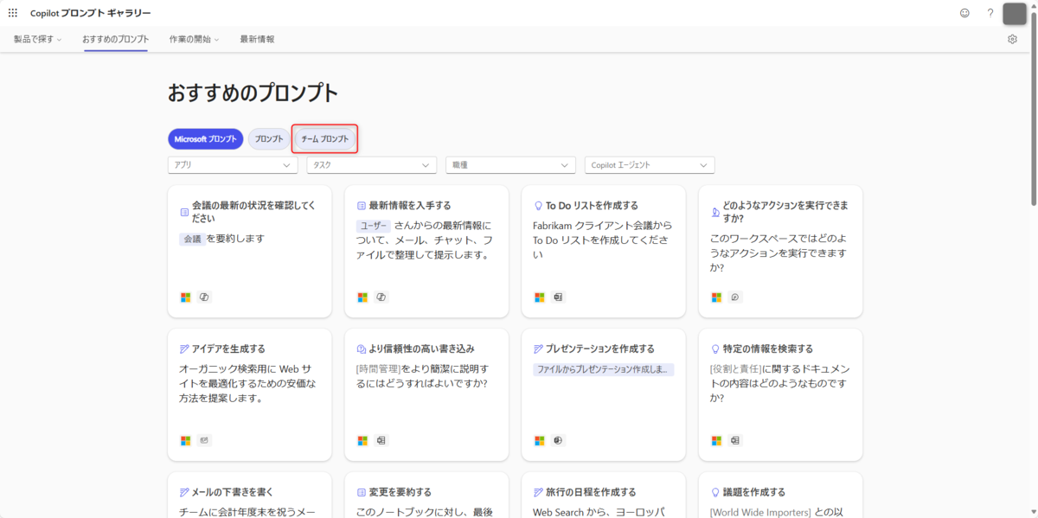Click the user profile avatar
The width and height of the screenshot is (1038, 518).
click(1014, 13)
